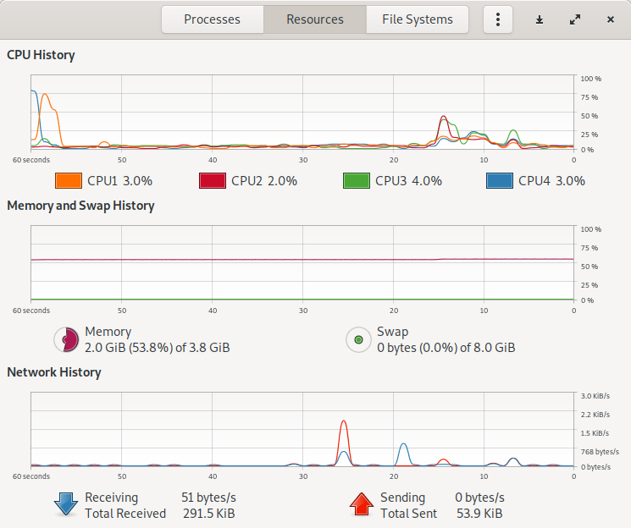
Task: Click the blue Receiving arrow icon
Action: click(65, 504)
